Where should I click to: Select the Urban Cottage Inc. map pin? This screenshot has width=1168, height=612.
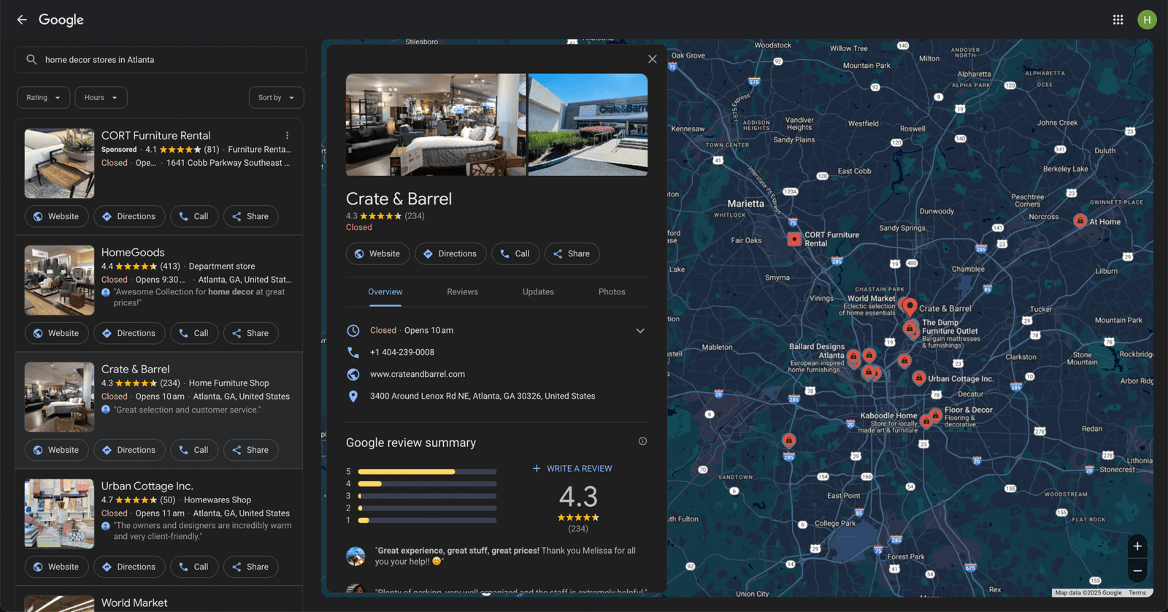click(919, 378)
